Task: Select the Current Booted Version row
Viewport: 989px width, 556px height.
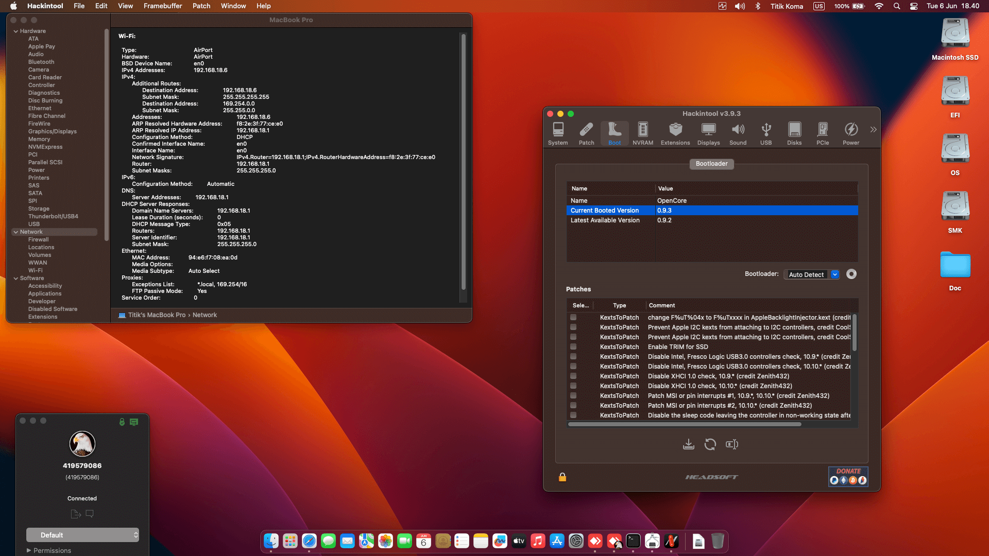Action: (x=712, y=211)
